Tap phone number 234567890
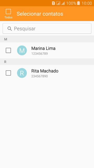This screenshot has height=168, width=94. point(39,76)
